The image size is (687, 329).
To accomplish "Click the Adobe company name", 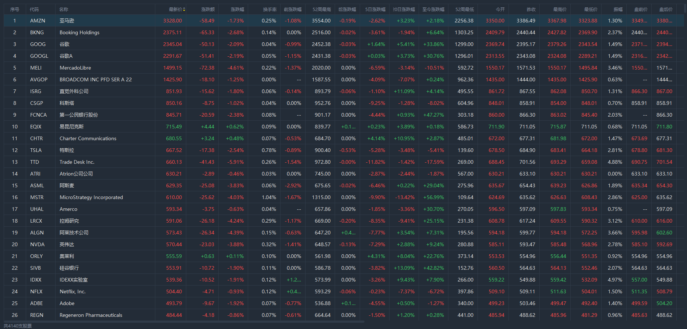I will [67, 303].
